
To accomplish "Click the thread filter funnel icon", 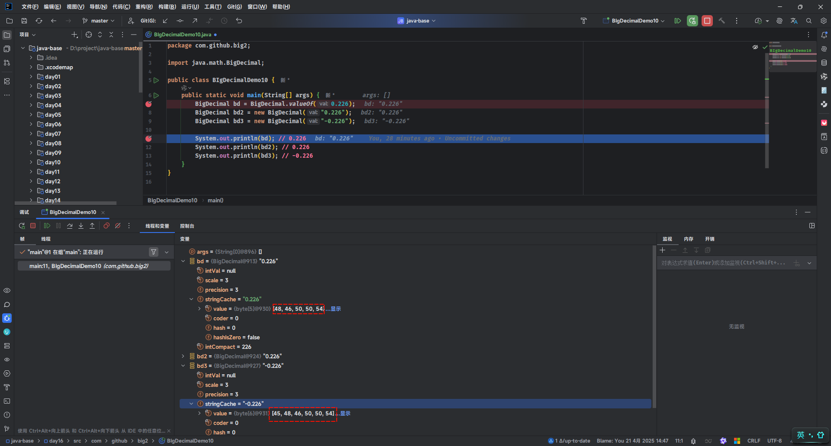I will pos(154,252).
